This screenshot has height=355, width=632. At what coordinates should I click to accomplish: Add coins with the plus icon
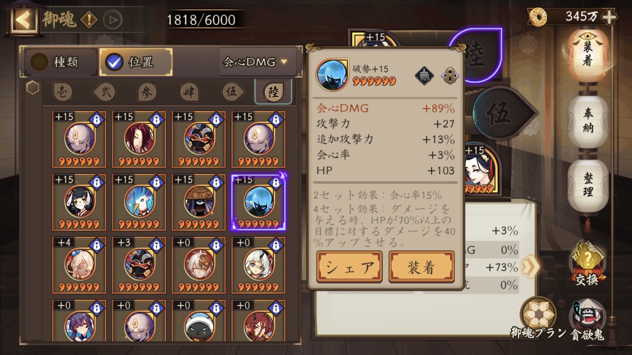(608, 17)
